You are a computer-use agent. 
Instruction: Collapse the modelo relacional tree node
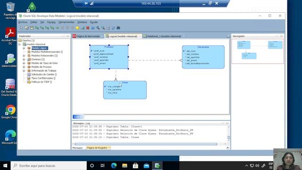click(x=19, y=44)
